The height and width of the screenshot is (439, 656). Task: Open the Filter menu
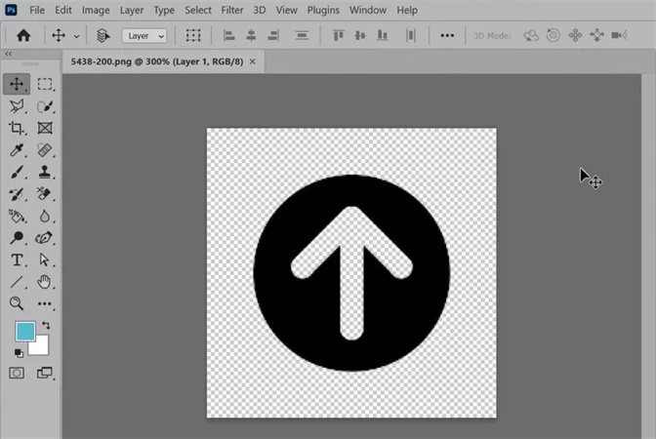232,10
